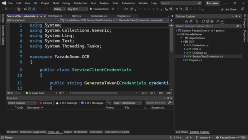Click the Live Share button in toolbar
This screenshot has width=248, height=140.
pyautogui.click(x=229, y=9)
